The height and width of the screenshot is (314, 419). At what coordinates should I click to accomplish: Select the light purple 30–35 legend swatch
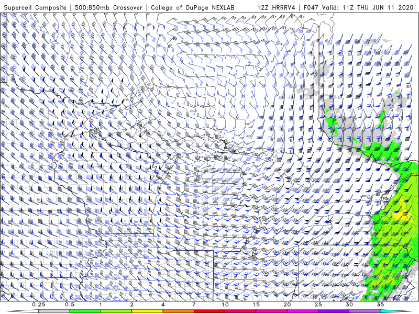click(365, 311)
